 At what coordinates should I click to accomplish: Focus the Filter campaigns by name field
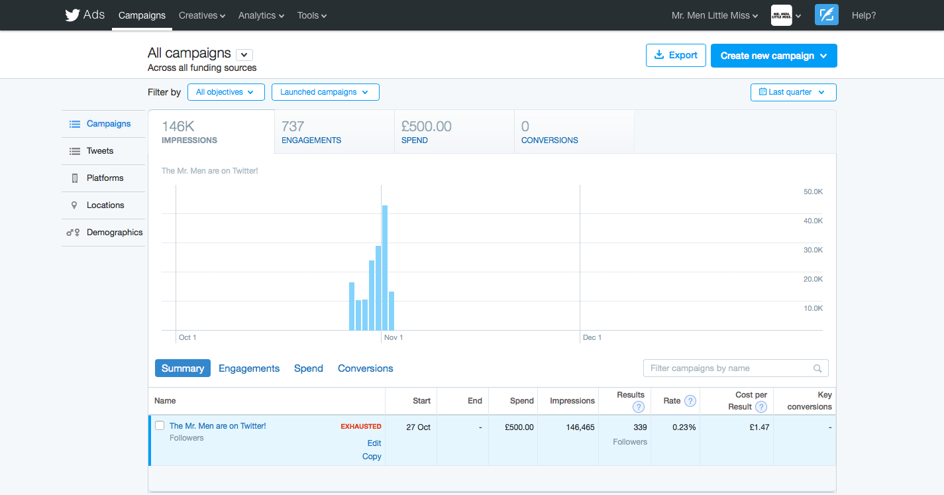[735, 368]
